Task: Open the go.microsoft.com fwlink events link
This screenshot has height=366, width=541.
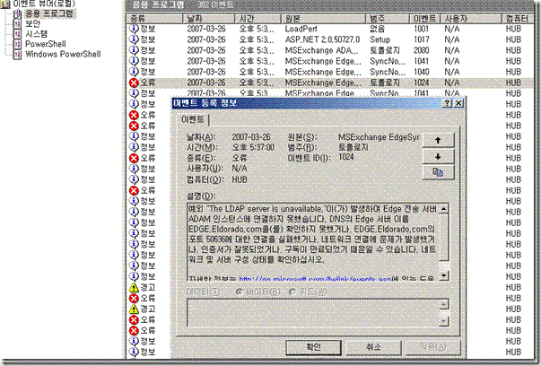Action: tap(315, 278)
